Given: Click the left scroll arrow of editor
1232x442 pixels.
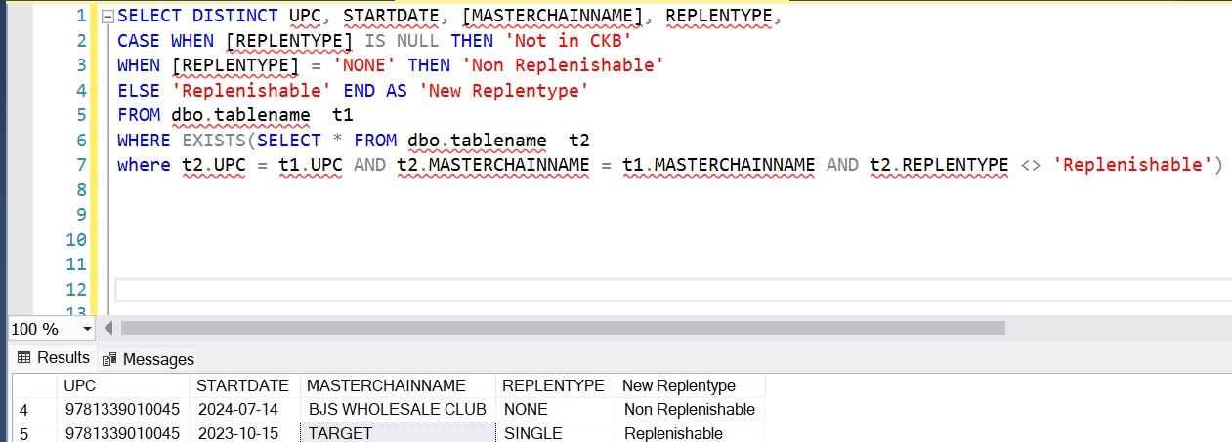Looking at the screenshot, I should coord(108,328).
